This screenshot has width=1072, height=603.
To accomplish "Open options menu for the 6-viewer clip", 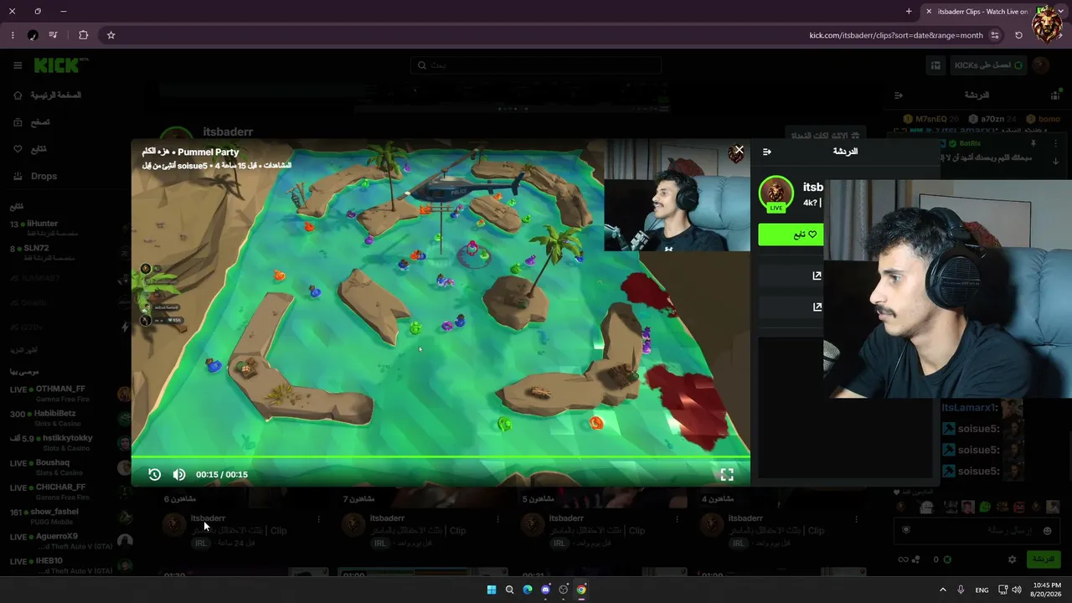I will [318, 519].
